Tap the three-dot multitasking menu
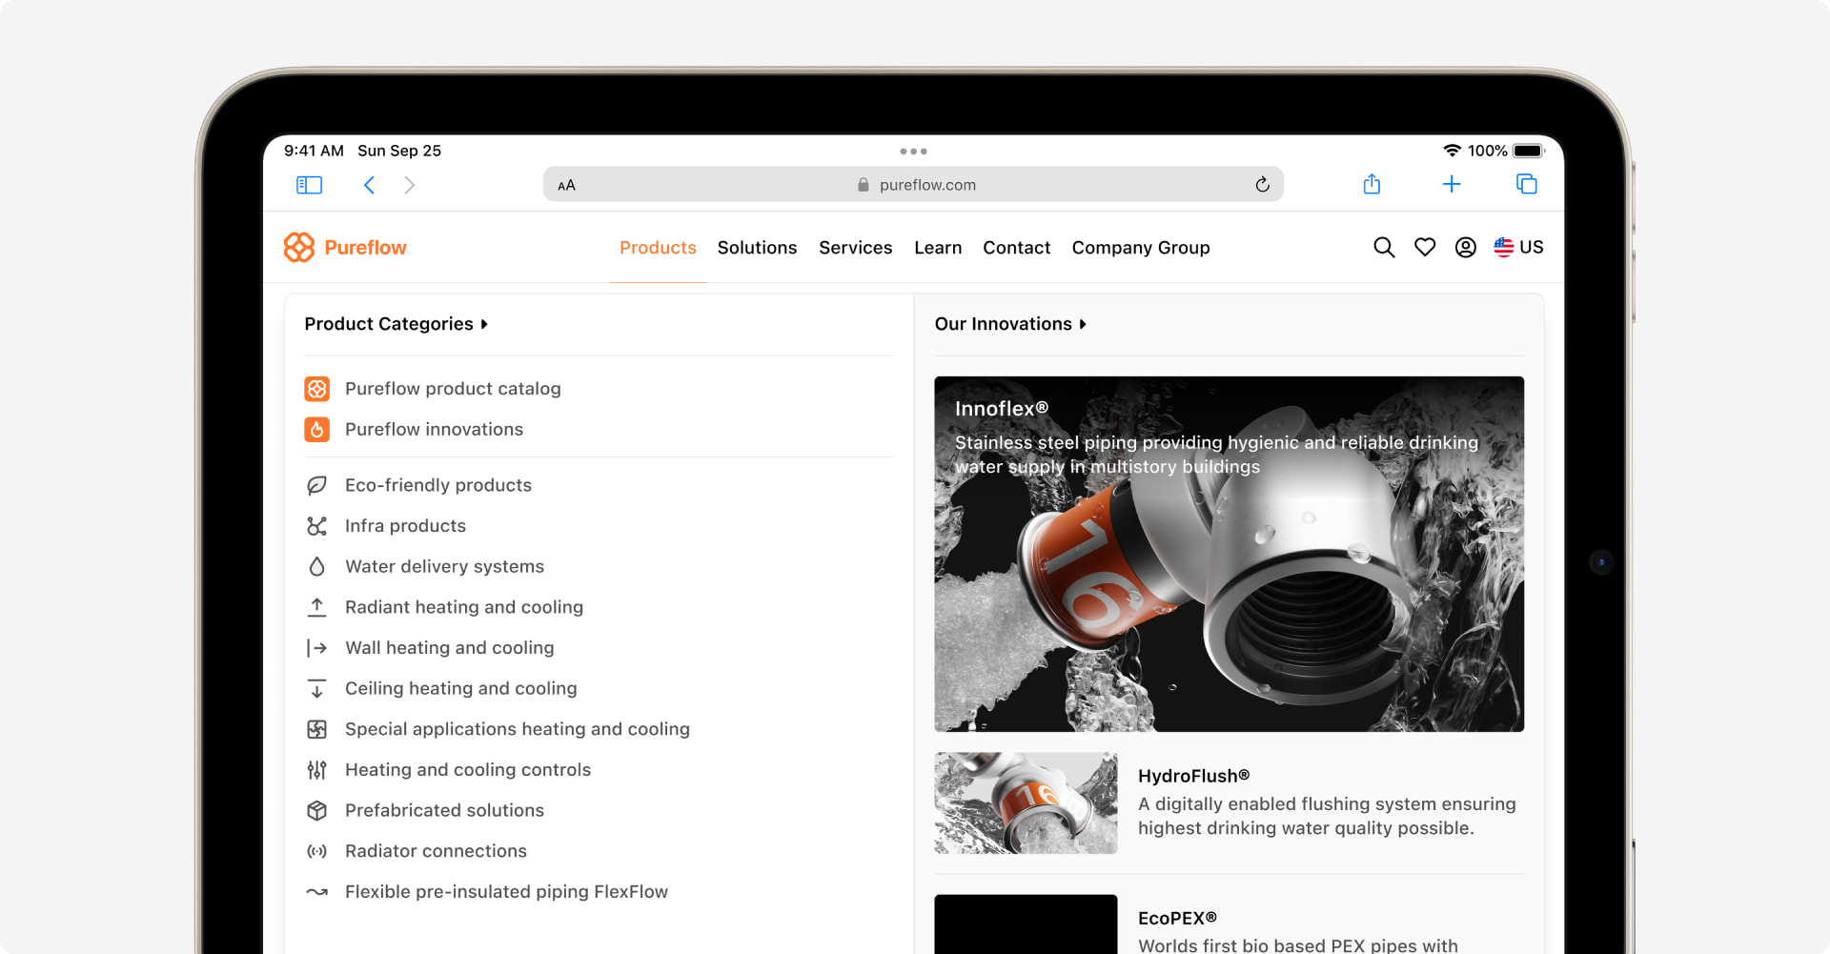 913,152
